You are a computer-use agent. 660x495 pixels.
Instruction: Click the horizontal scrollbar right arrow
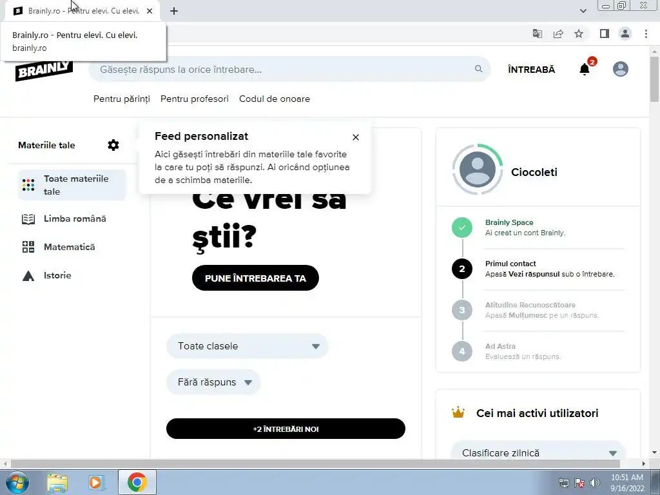(644, 464)
